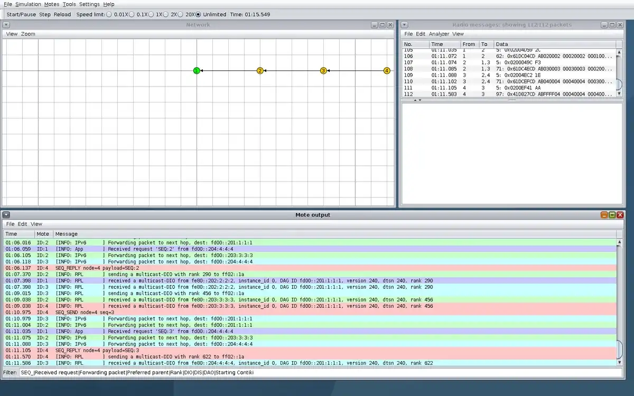This screenshot has width=634, height=396.
Task: Open Analyzer menu in Radio messages
Action: click(x=439, y=34)
